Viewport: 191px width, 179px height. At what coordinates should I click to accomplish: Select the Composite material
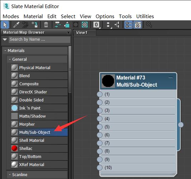pos(40,84)
